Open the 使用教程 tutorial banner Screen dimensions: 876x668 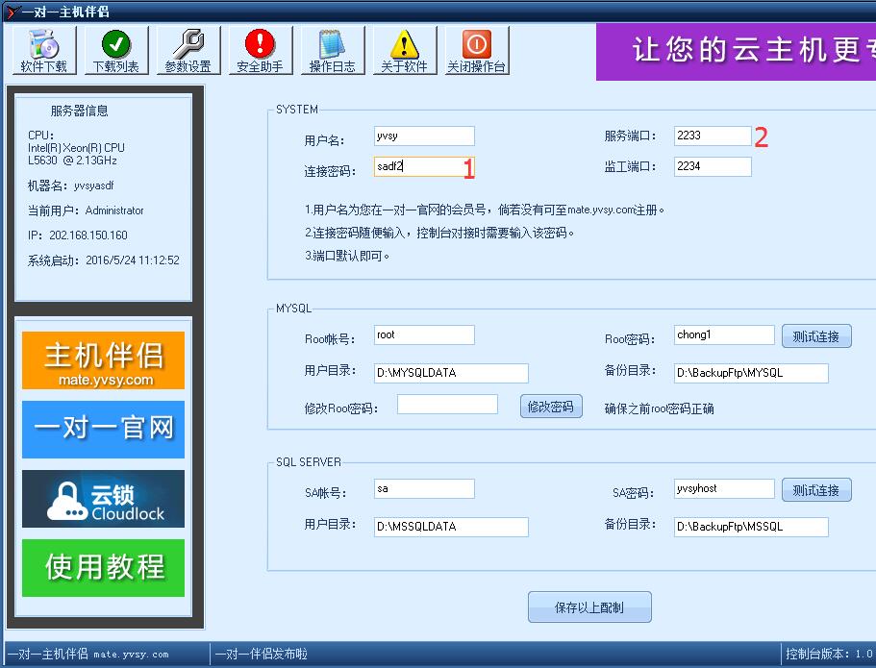pos(103,567)
